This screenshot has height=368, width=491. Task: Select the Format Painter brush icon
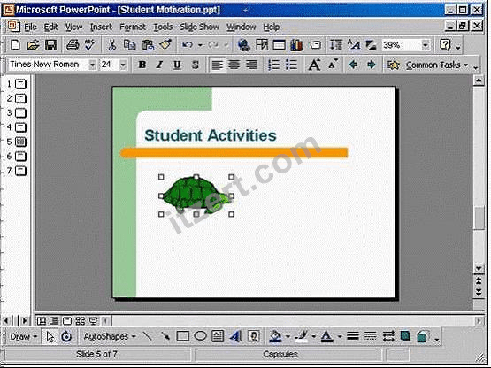165,45
